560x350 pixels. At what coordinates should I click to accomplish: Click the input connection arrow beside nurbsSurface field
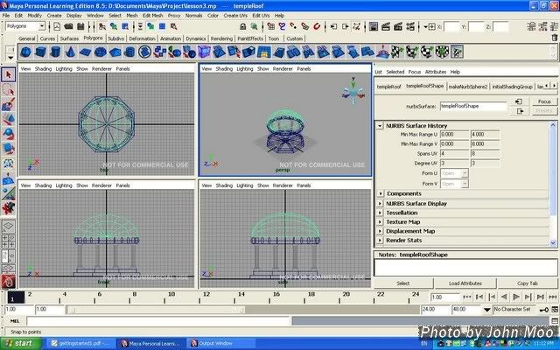(x=519, y=101)
